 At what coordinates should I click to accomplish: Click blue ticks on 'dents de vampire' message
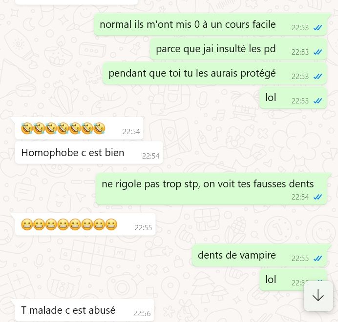(317, 258)
